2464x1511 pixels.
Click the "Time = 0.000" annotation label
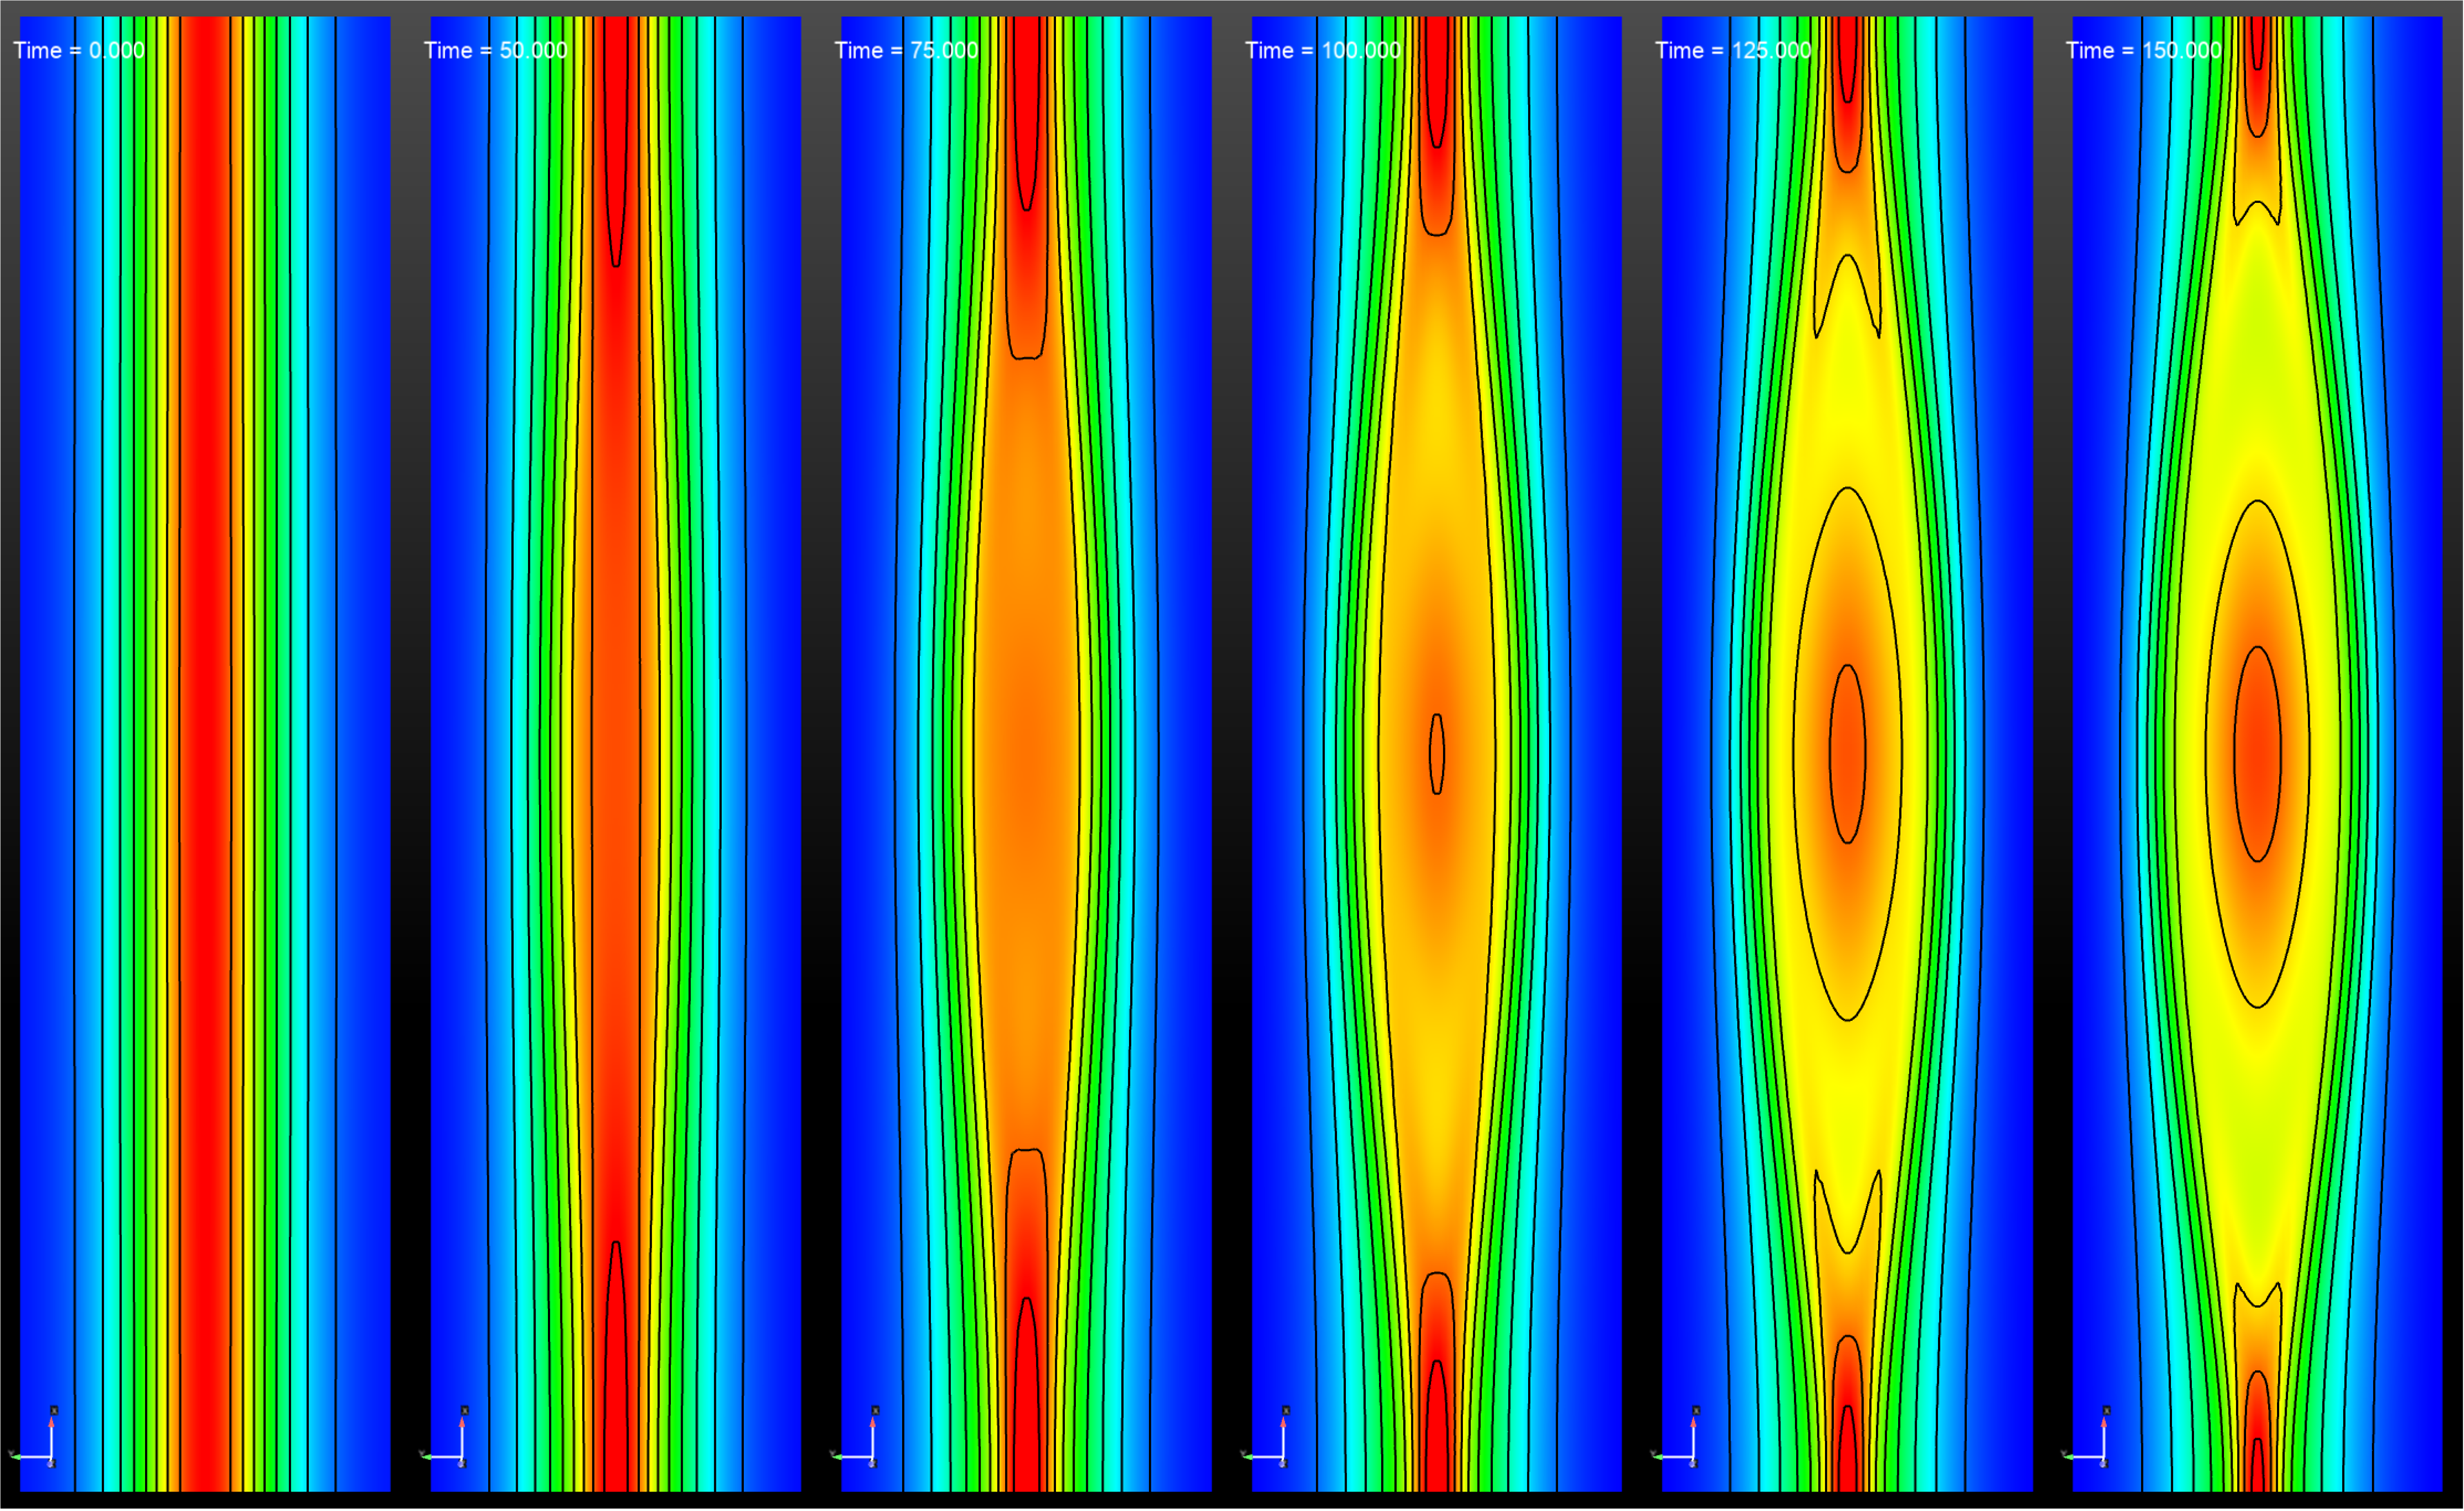tap(79, 50)
